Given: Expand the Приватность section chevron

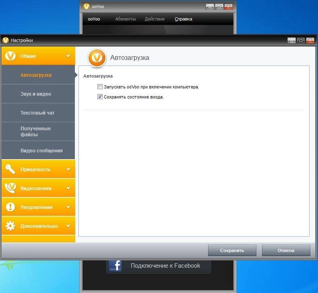Looking at the screenshot, I should click(68, 169).
